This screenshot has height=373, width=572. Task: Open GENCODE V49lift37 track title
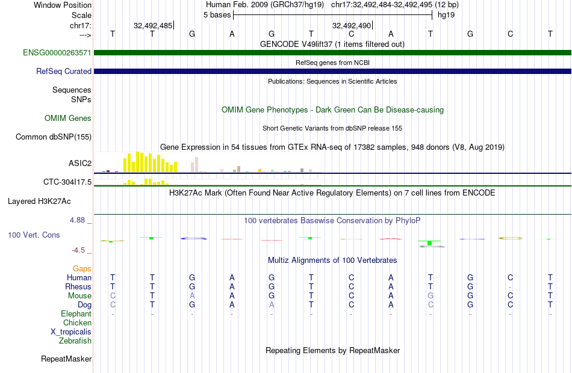pos(332,44)
